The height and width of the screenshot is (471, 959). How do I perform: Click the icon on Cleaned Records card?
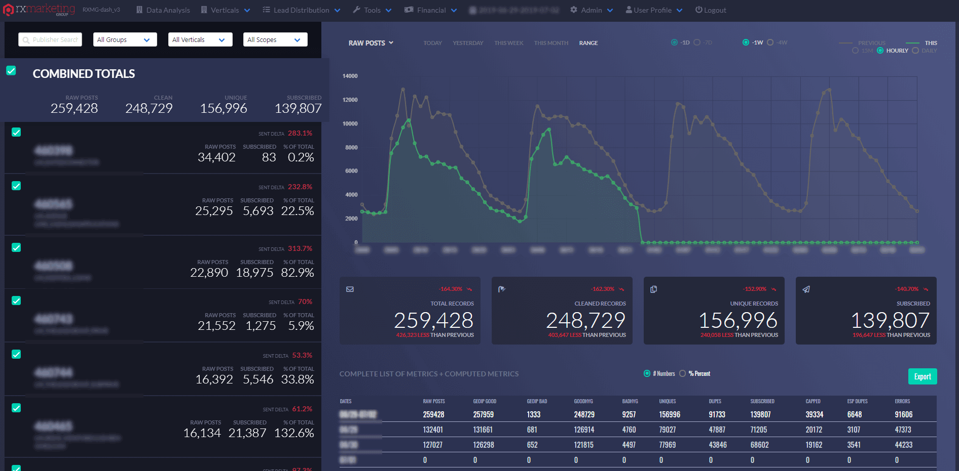pos(502,289)
